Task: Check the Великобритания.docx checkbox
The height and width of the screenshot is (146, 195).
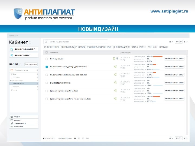Action: (47, 83)
